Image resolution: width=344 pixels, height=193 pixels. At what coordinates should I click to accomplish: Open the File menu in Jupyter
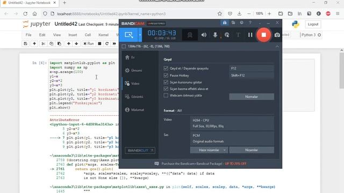28,35
